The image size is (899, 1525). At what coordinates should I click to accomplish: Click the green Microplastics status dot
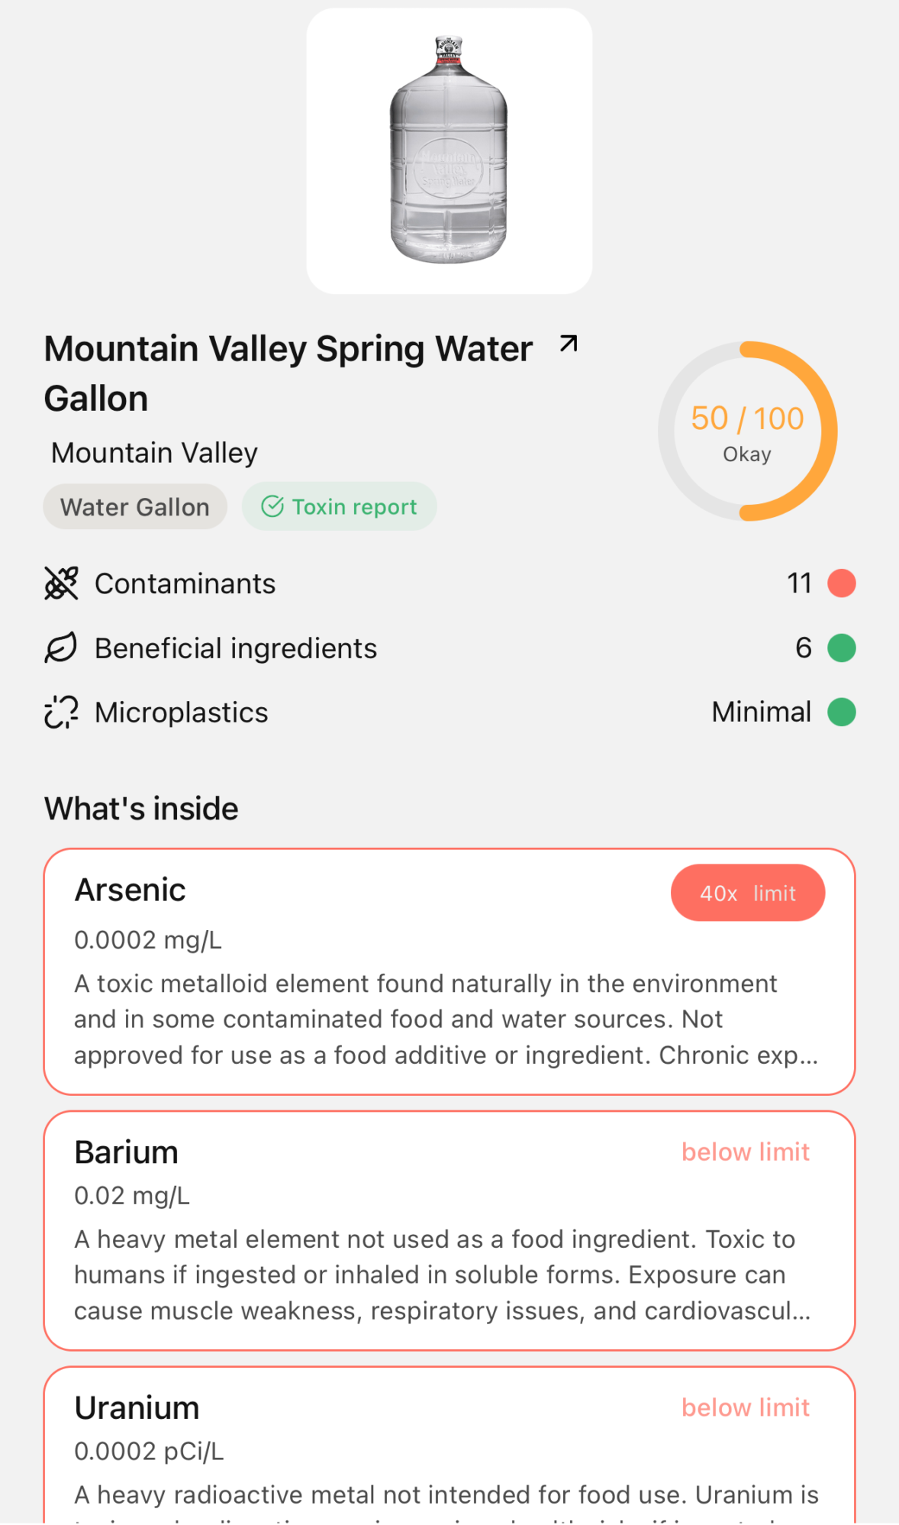[841, 712]
